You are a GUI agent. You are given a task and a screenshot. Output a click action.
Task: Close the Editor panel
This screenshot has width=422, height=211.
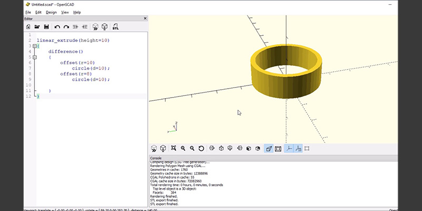[x=145, y=18]
